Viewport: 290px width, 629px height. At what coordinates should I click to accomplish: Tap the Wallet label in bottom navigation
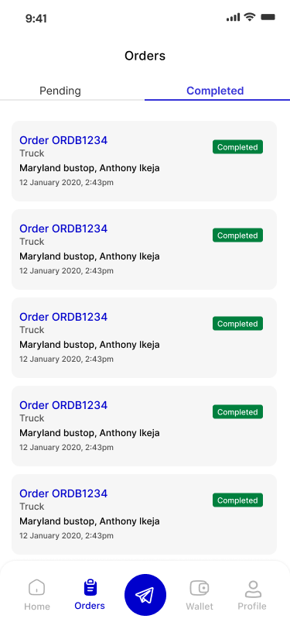click(200, 606)
